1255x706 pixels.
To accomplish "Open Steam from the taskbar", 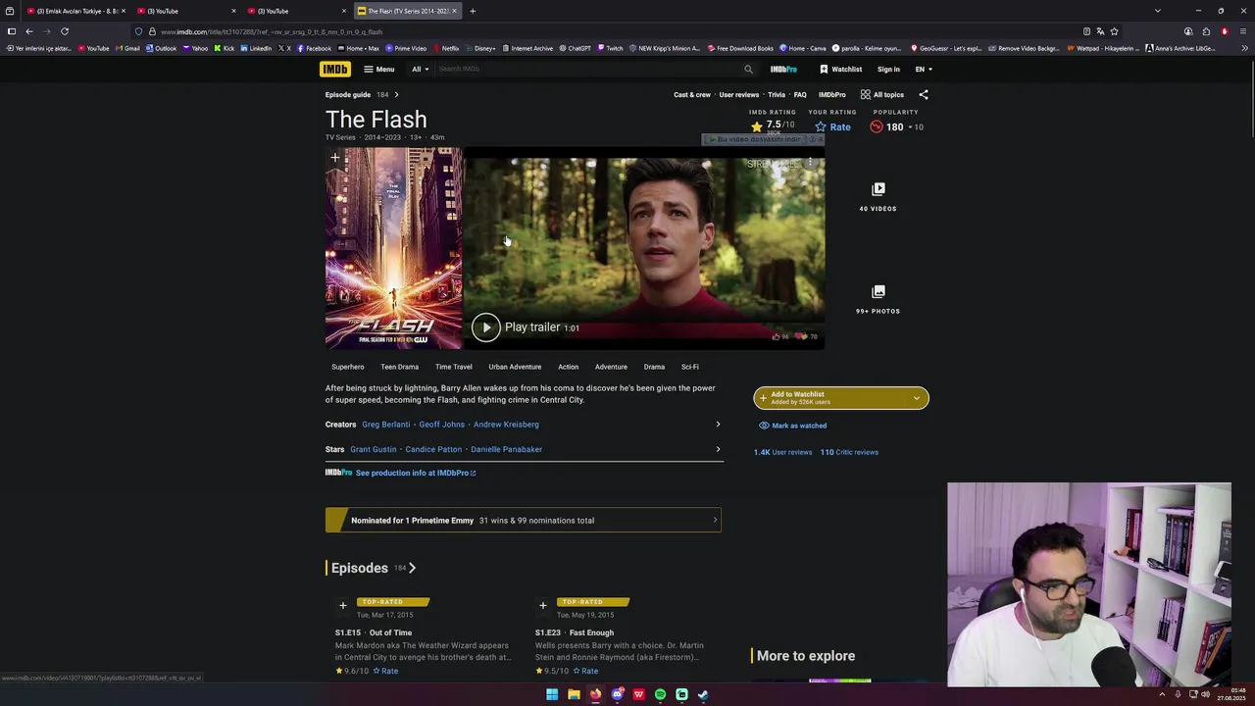I will click(703, 694).
